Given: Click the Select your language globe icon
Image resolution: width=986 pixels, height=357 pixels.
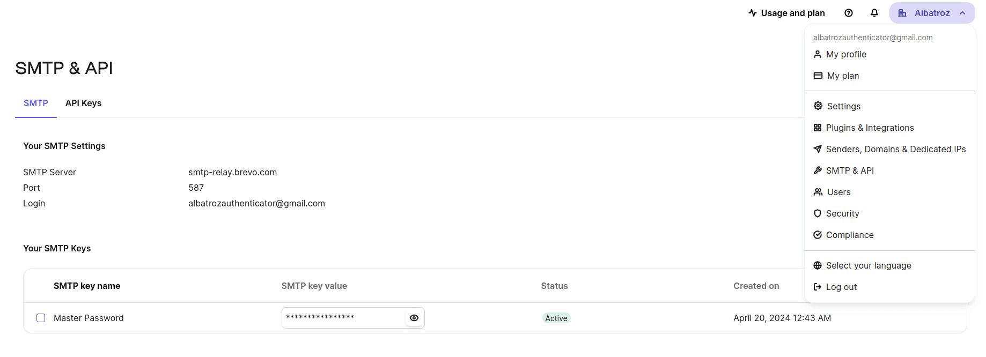Looking at the screenshot, I should pos(818,265).
